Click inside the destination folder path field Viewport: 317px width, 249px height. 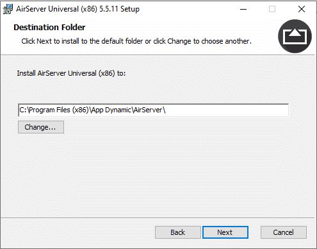(x=153, y=110)
